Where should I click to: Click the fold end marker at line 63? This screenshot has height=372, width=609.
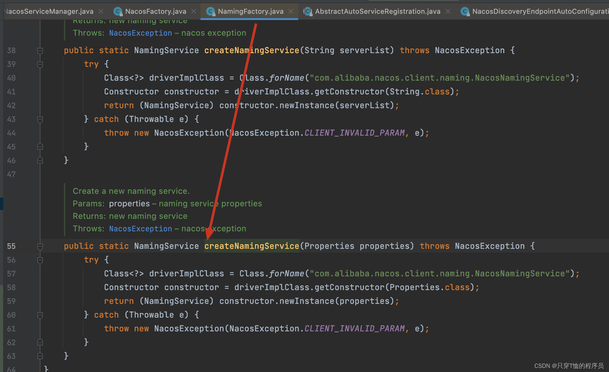(40, 356)
